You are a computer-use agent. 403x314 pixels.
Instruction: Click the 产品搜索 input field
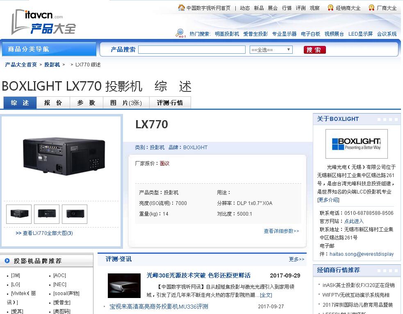pos(192,50)
